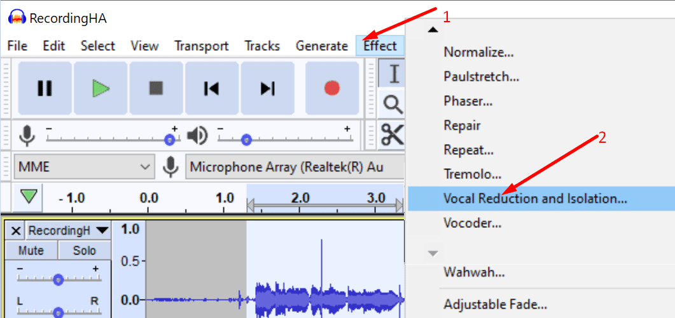Click the recording meter microphone icon
This screenshot has width=675, height=318.
[27, 136]
